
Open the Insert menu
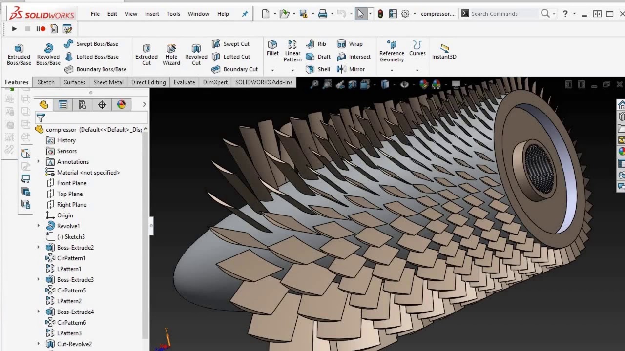(x=152, y=14)
